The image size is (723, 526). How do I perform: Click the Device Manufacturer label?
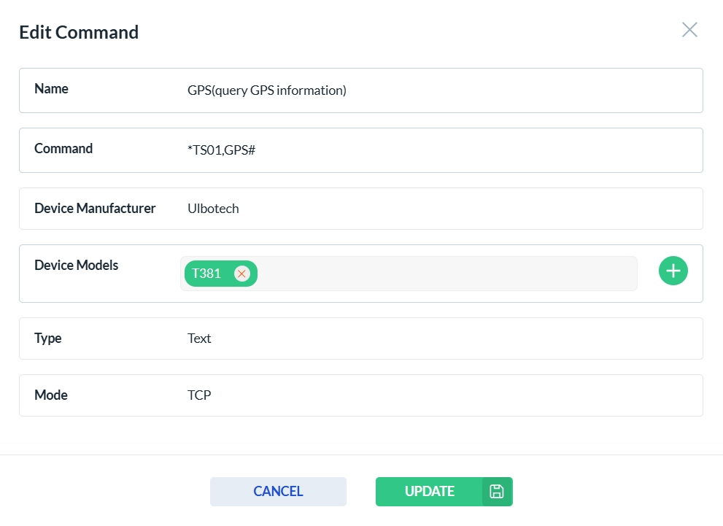tap(95, 209)
